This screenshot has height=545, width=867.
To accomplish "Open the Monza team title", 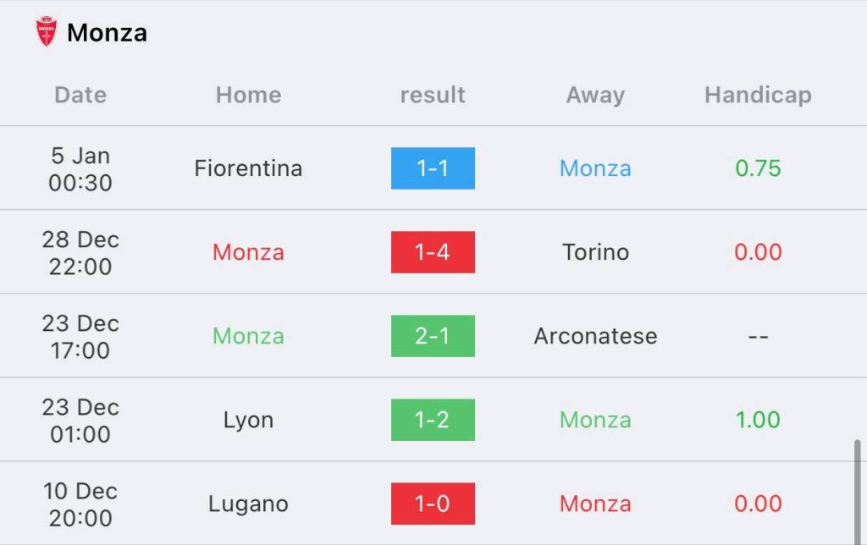I will click(107, 33).
